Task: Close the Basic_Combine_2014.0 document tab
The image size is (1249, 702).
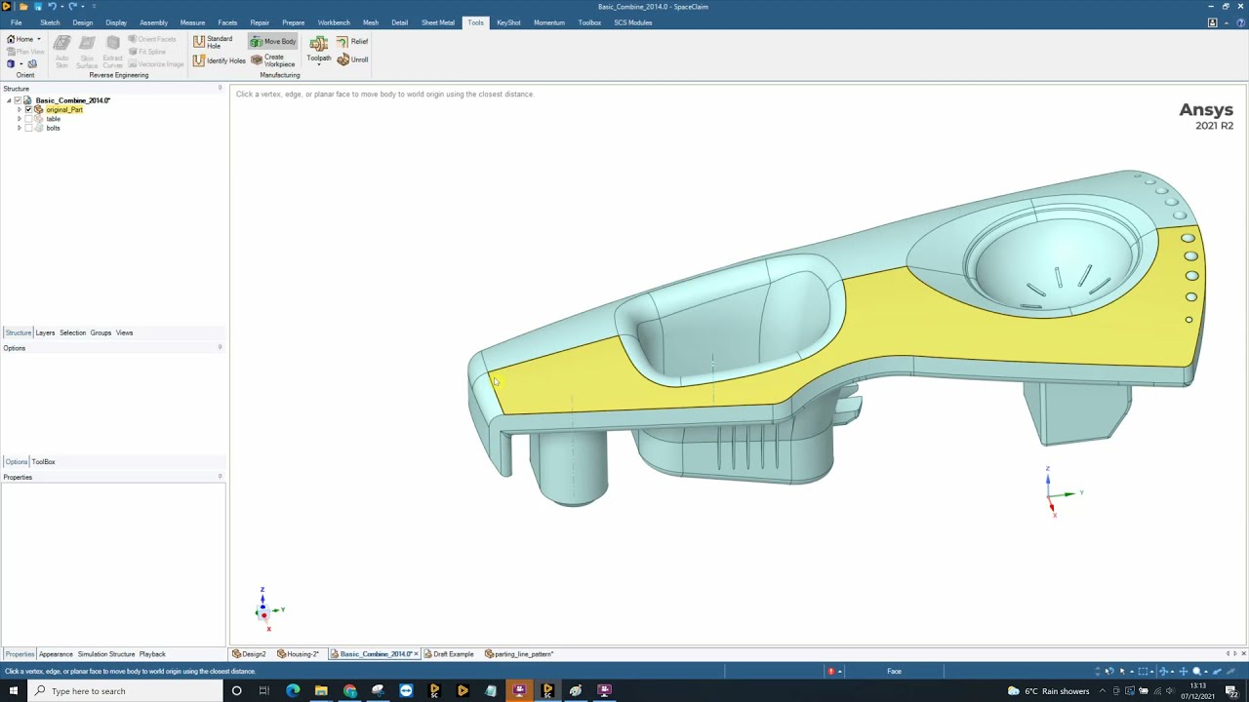Action: 416,654
